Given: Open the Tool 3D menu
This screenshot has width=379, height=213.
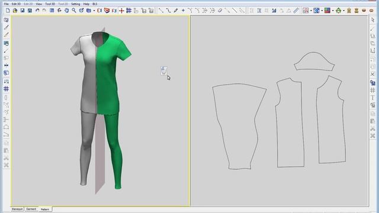Looking at the screenshot, I should (50, 4).
